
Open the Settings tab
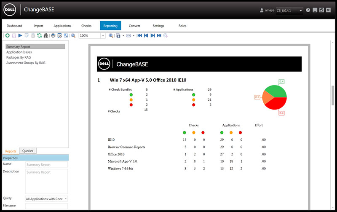158,26
